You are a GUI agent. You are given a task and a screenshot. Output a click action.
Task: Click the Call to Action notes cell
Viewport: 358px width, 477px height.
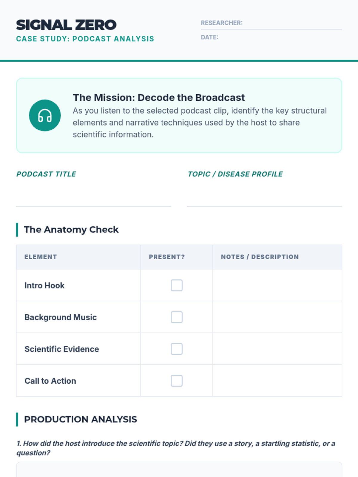click(x=277, y=381)
